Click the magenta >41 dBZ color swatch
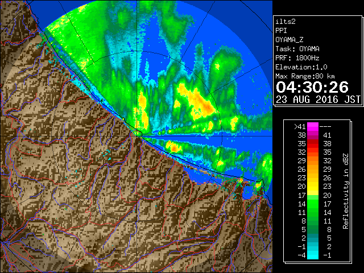This screenshot has width=364, height=273. pyautogui.click(x=313, y=127)
